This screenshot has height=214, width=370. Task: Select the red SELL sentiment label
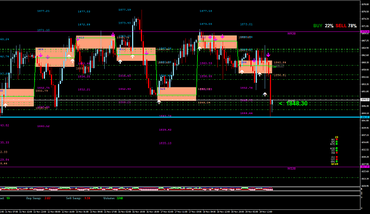pyautogui.click(x=341, y=25)
